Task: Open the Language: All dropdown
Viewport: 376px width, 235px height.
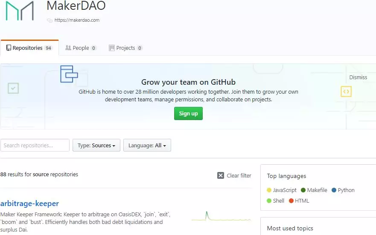Action: (x=147, y=145)
